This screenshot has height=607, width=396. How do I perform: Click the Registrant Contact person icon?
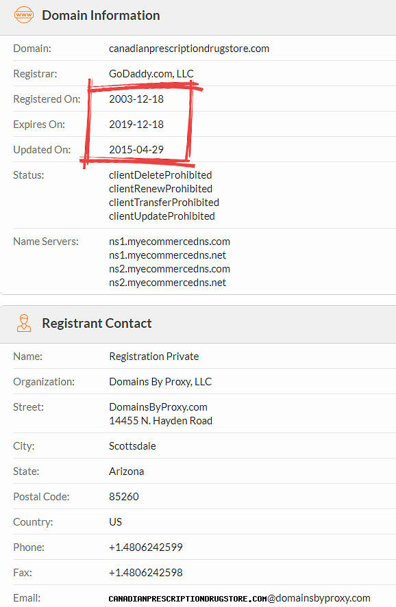24,323
